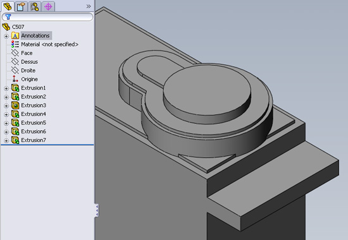348x240 pixels.
Task: Open the DimXpertManager crosshair tab
Action: click(48, 6)
